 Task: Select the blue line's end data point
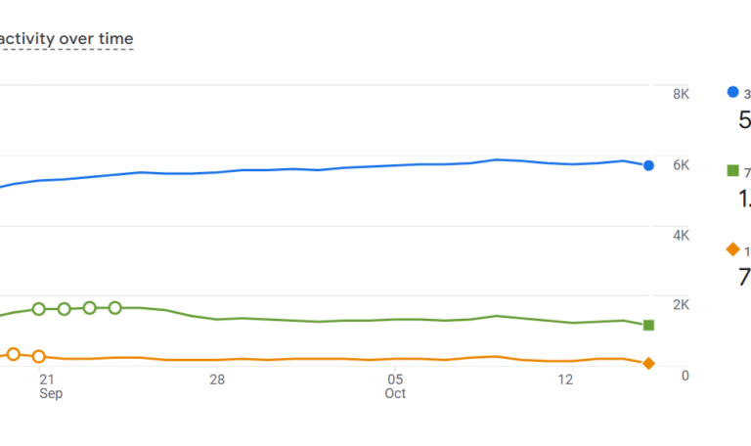pos(648,165)
